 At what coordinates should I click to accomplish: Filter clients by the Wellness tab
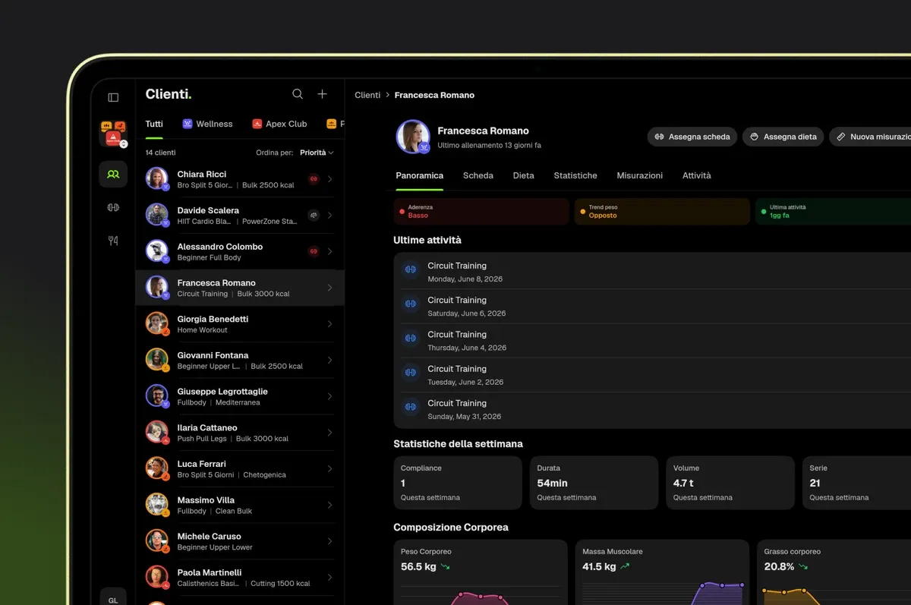pyautogui.click(x=208, y=124)
